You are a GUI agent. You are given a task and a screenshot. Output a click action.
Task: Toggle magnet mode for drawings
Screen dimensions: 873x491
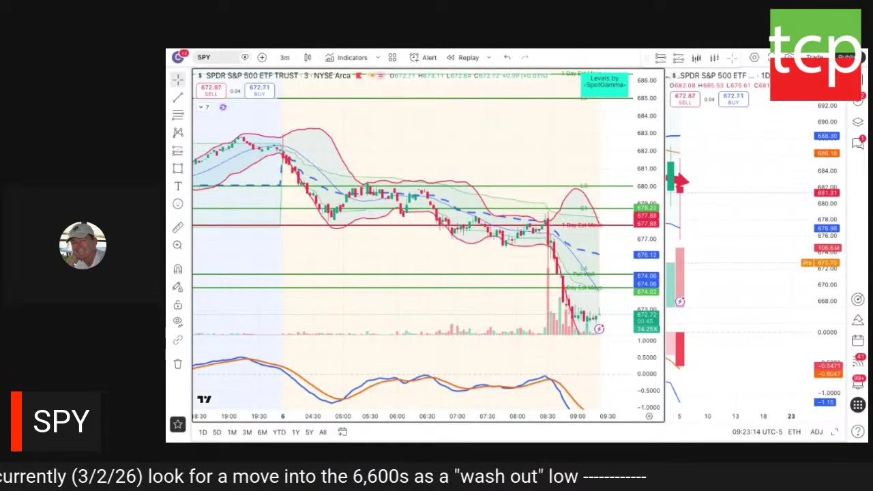[x=178, y=269]
